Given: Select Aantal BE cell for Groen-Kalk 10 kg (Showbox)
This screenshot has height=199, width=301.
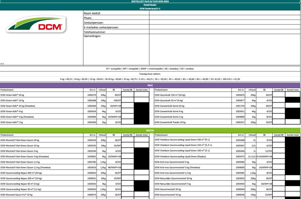Looking at the screenshot, I should 128,106.
